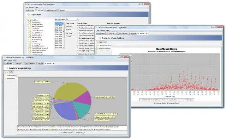Screen dimensions: 226x139
Task: Click Results header icon in pie chart window
Action: pyautogui.click(x=7, y=68)
